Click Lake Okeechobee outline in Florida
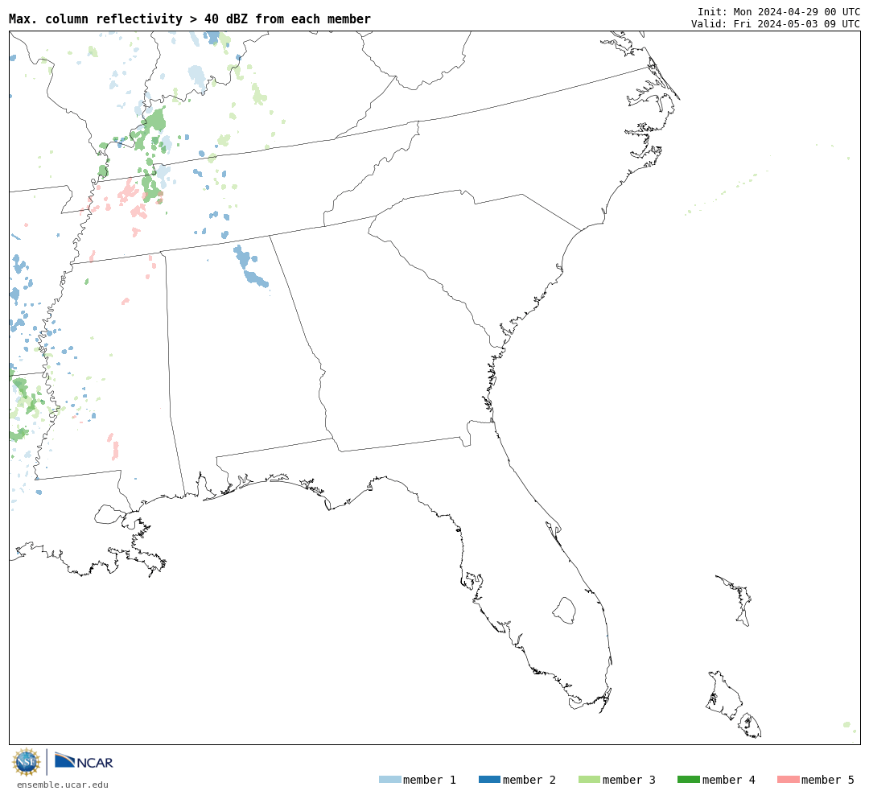 click(x=564, y=611)
